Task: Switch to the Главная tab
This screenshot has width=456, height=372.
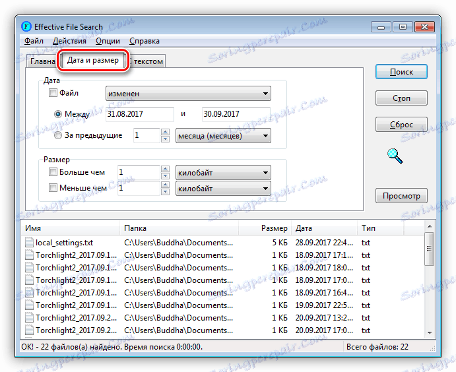Action: pos(42,61)
